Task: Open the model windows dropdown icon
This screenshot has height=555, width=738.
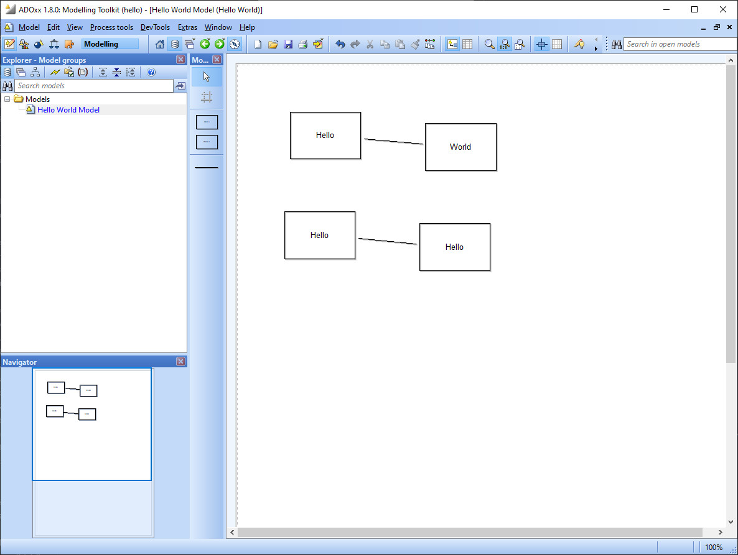Action: click(x=190, y=44)
